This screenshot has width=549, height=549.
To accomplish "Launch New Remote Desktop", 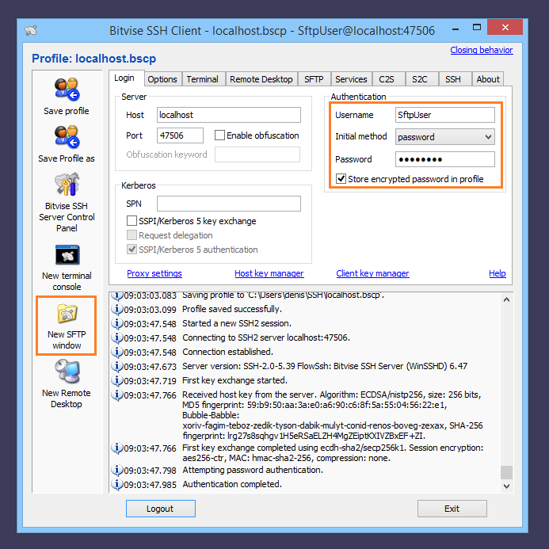I will (67, 371).
